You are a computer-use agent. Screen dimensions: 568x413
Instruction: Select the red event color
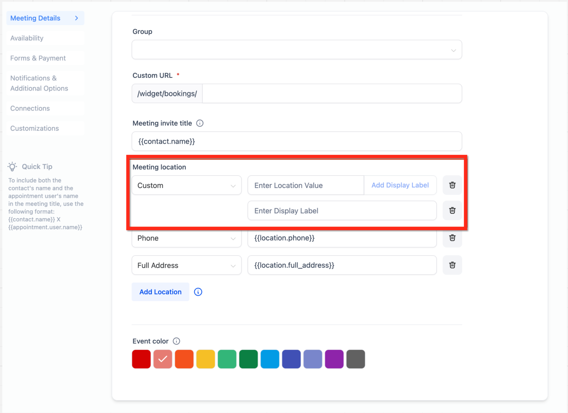click(141, 359)
